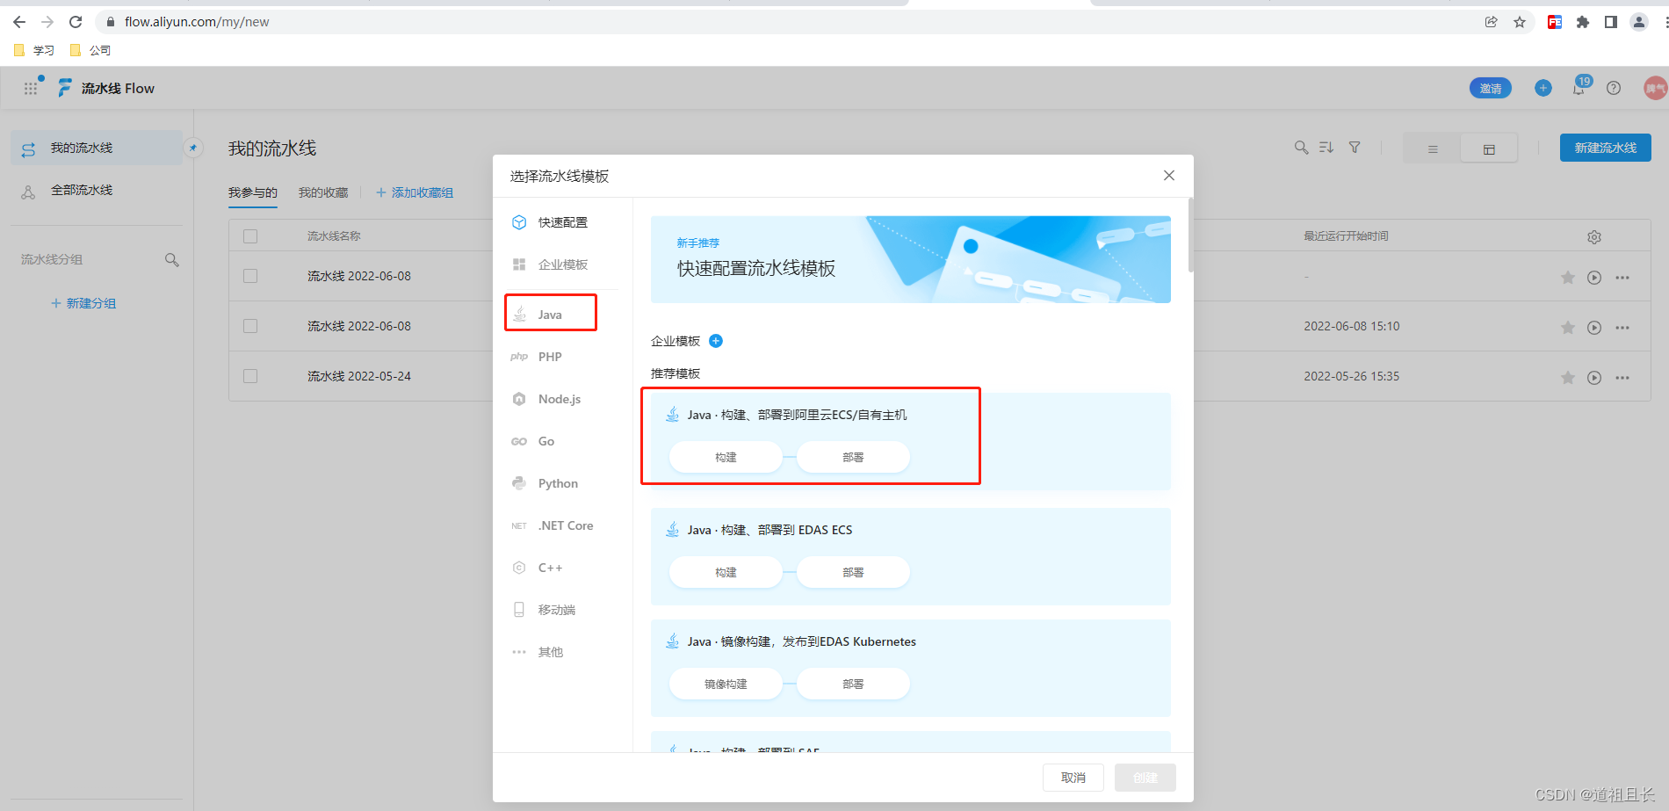Click the 创建 button in the dialog
This screenshot has width=1669, height=811.
point(1145,778)
